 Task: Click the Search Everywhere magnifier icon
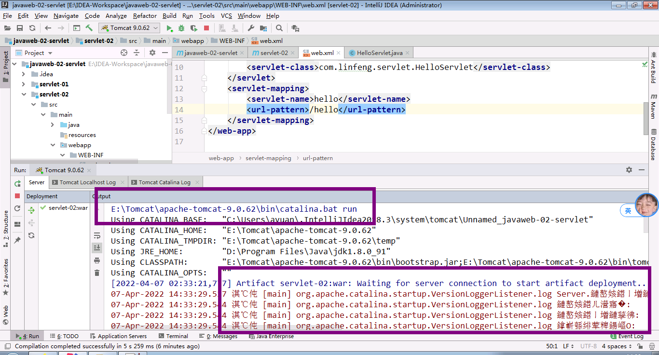click(x=279, y=28)
